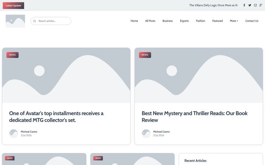Screen dimensions: 265x165
Task: Click the Latest Update button
Action: point(13,5)
